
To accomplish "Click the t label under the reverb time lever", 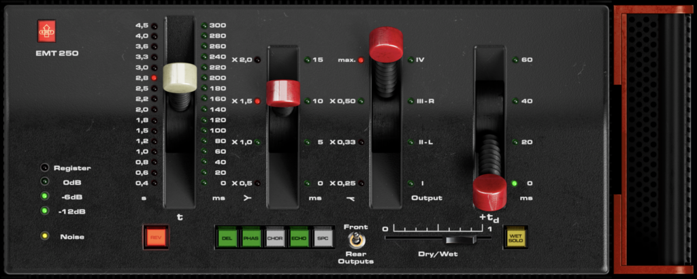I will click(180, 217).
